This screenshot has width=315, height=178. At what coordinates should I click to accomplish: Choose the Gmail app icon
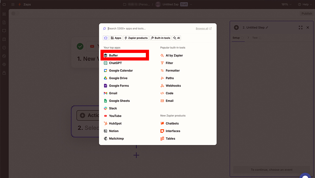pyautogui.click(x=106, y=93)
